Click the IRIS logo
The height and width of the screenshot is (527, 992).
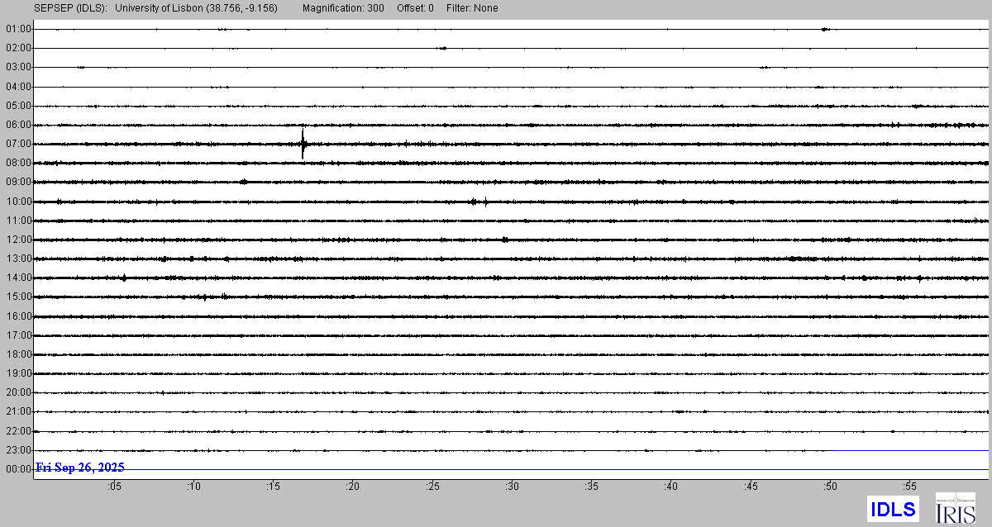[955, 509]
